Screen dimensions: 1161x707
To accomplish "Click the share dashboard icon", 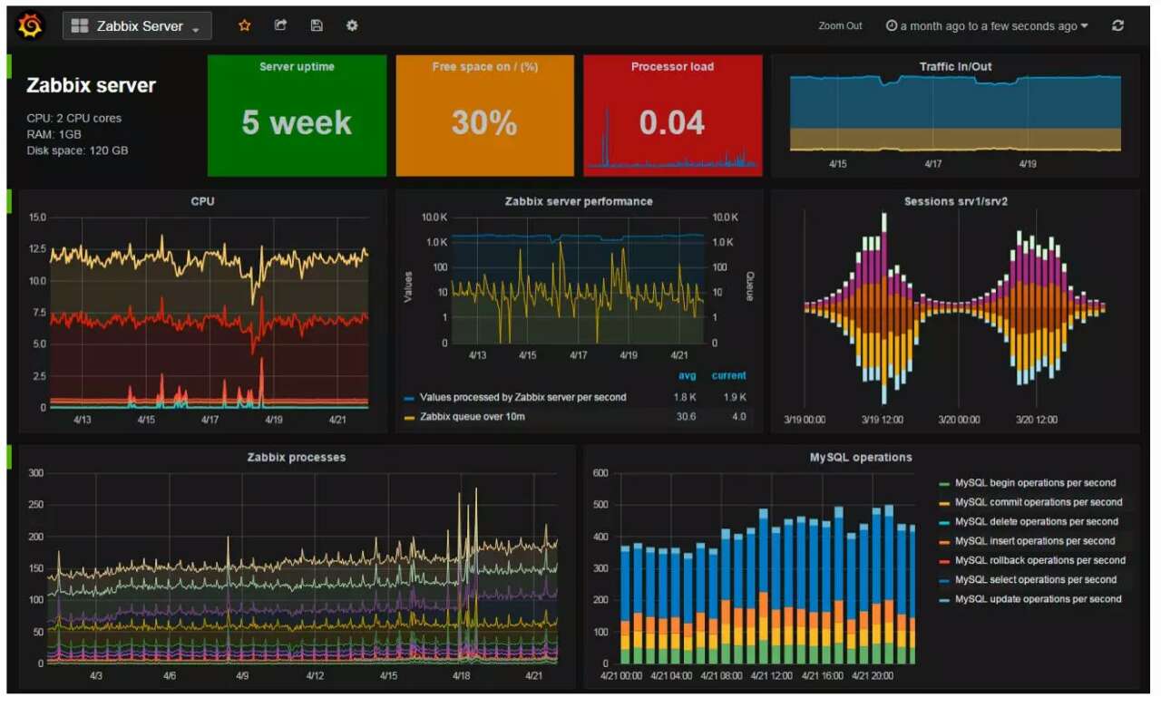I will pyautogui.click(x=280, y=25).
